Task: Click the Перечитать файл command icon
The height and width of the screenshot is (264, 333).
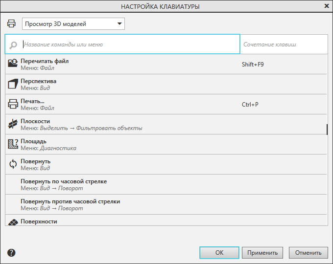Action: tap(13, 64)
